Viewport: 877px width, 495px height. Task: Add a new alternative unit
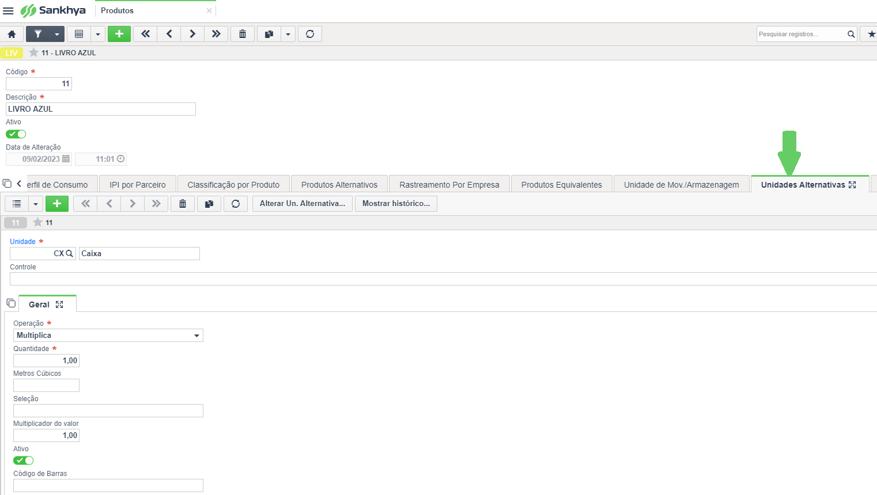click(x=57, y=204)
